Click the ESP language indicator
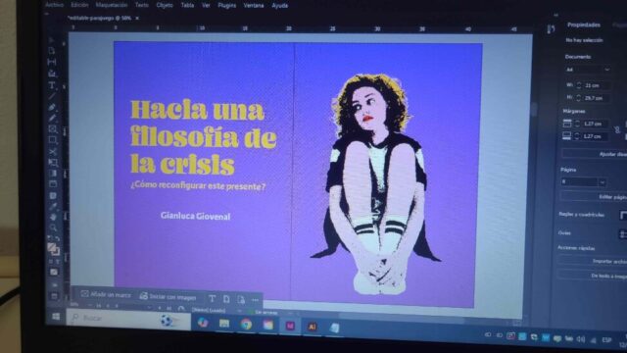Screen dimensions: 627x353 607,340
